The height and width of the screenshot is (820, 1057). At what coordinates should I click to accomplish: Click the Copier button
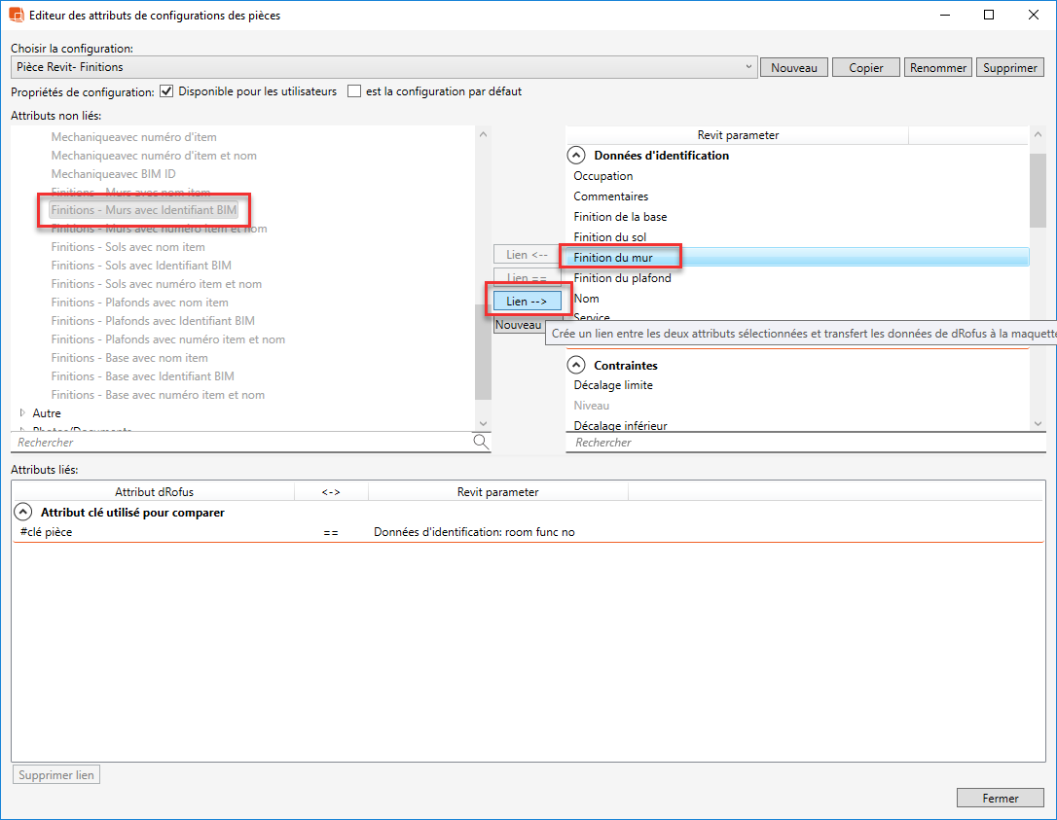[865, 67]
